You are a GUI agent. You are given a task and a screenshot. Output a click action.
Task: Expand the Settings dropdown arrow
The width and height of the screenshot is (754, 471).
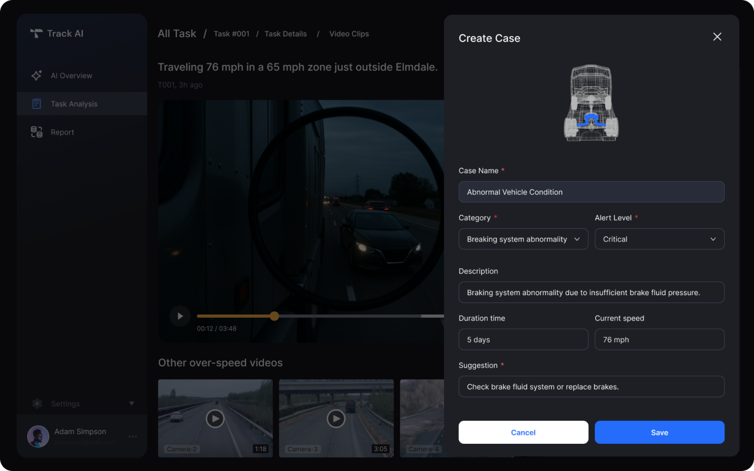pyautogui.click(x=131, y=404)
